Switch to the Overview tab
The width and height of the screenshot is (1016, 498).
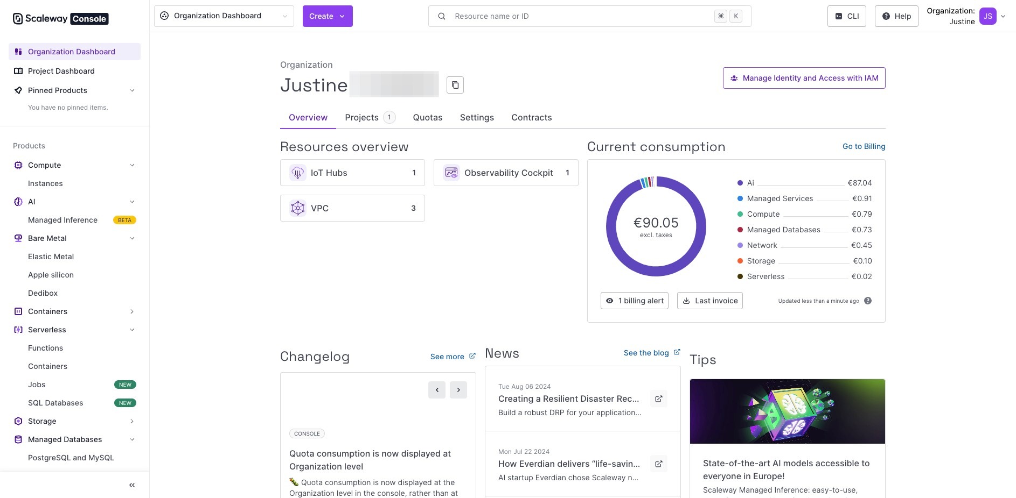coord(308,118)
